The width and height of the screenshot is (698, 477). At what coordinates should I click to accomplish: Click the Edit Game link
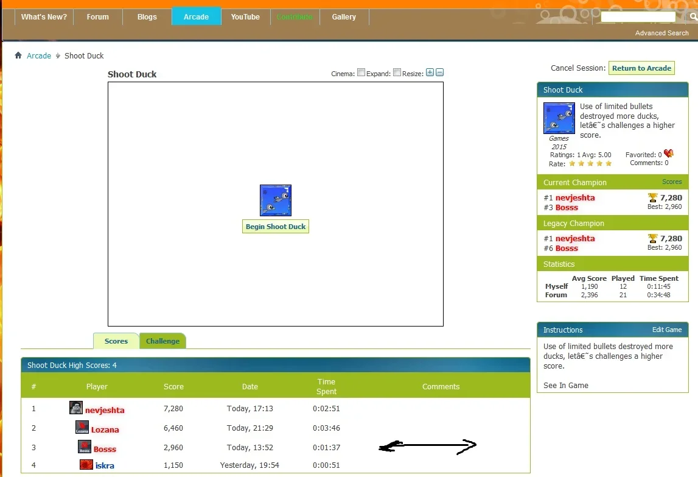(x=667, y=330)
